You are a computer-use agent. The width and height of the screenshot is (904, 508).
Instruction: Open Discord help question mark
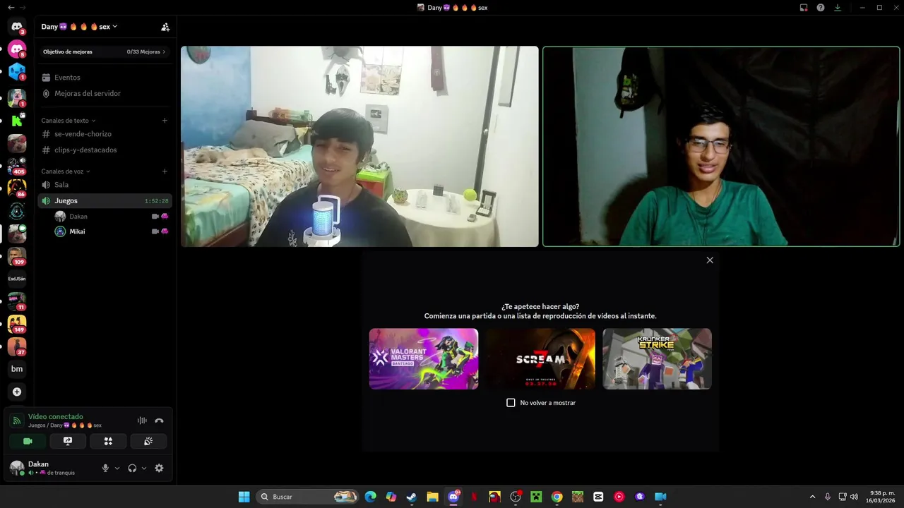pyautogui.click(x=821, y=8)
